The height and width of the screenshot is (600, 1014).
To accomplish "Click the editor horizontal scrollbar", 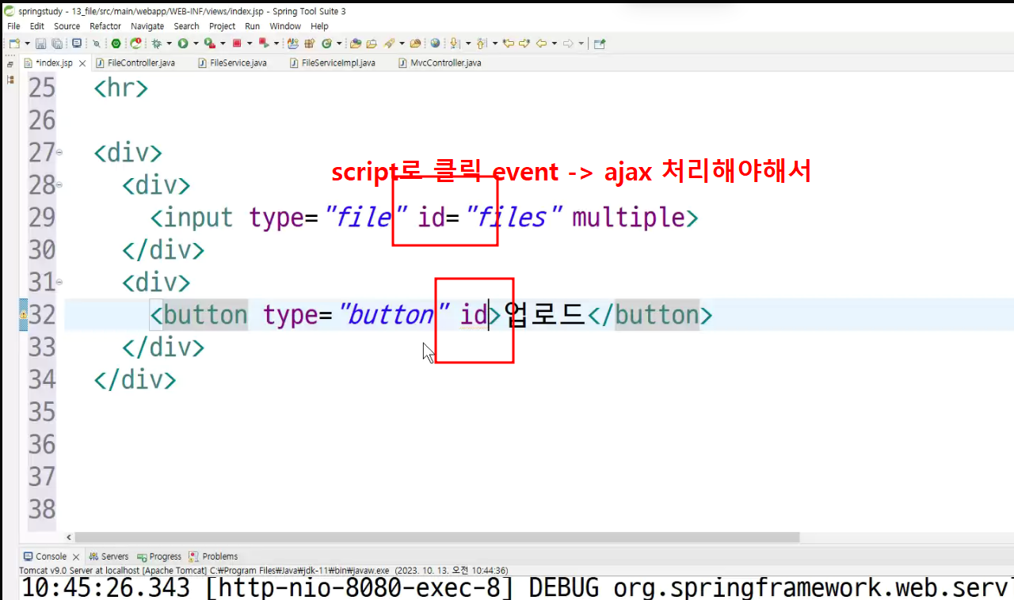I will click(x=436, y=537).
